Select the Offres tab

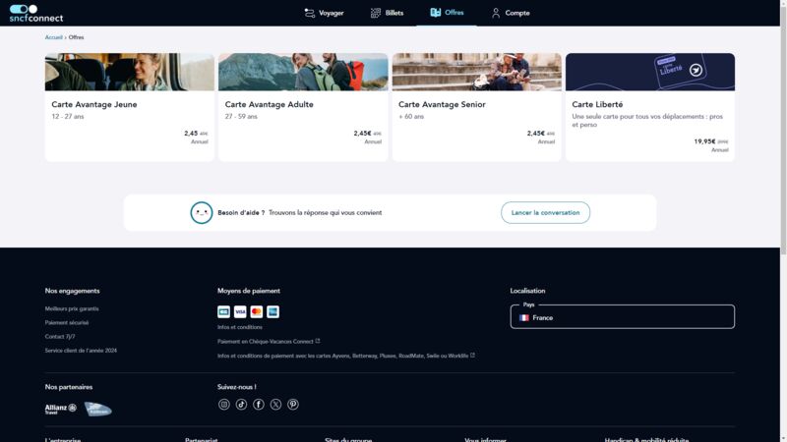(447, 13)
